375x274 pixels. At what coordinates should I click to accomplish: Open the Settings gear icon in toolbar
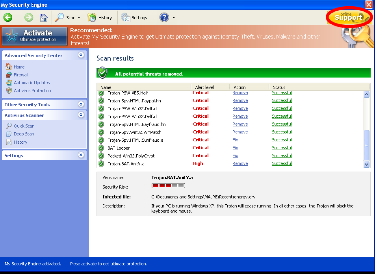125,17
